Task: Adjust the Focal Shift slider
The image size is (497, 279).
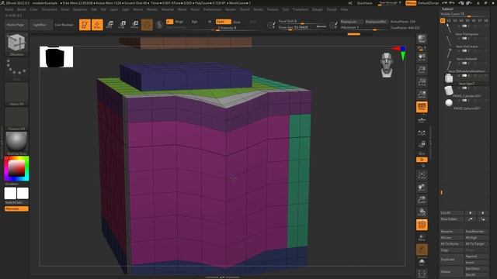Action: pyautogui.click(x=302, y=21)
